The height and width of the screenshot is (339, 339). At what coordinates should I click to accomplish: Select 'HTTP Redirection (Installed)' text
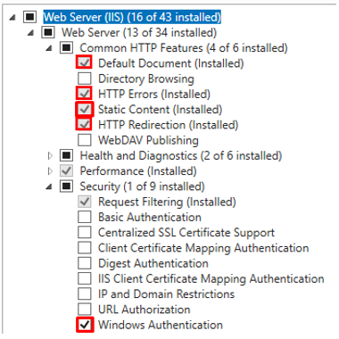(169, 125)
